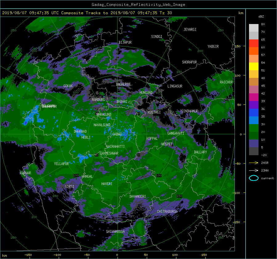Click the DHARWAD city label
The image size is (277, 259).
pos(80,132)
